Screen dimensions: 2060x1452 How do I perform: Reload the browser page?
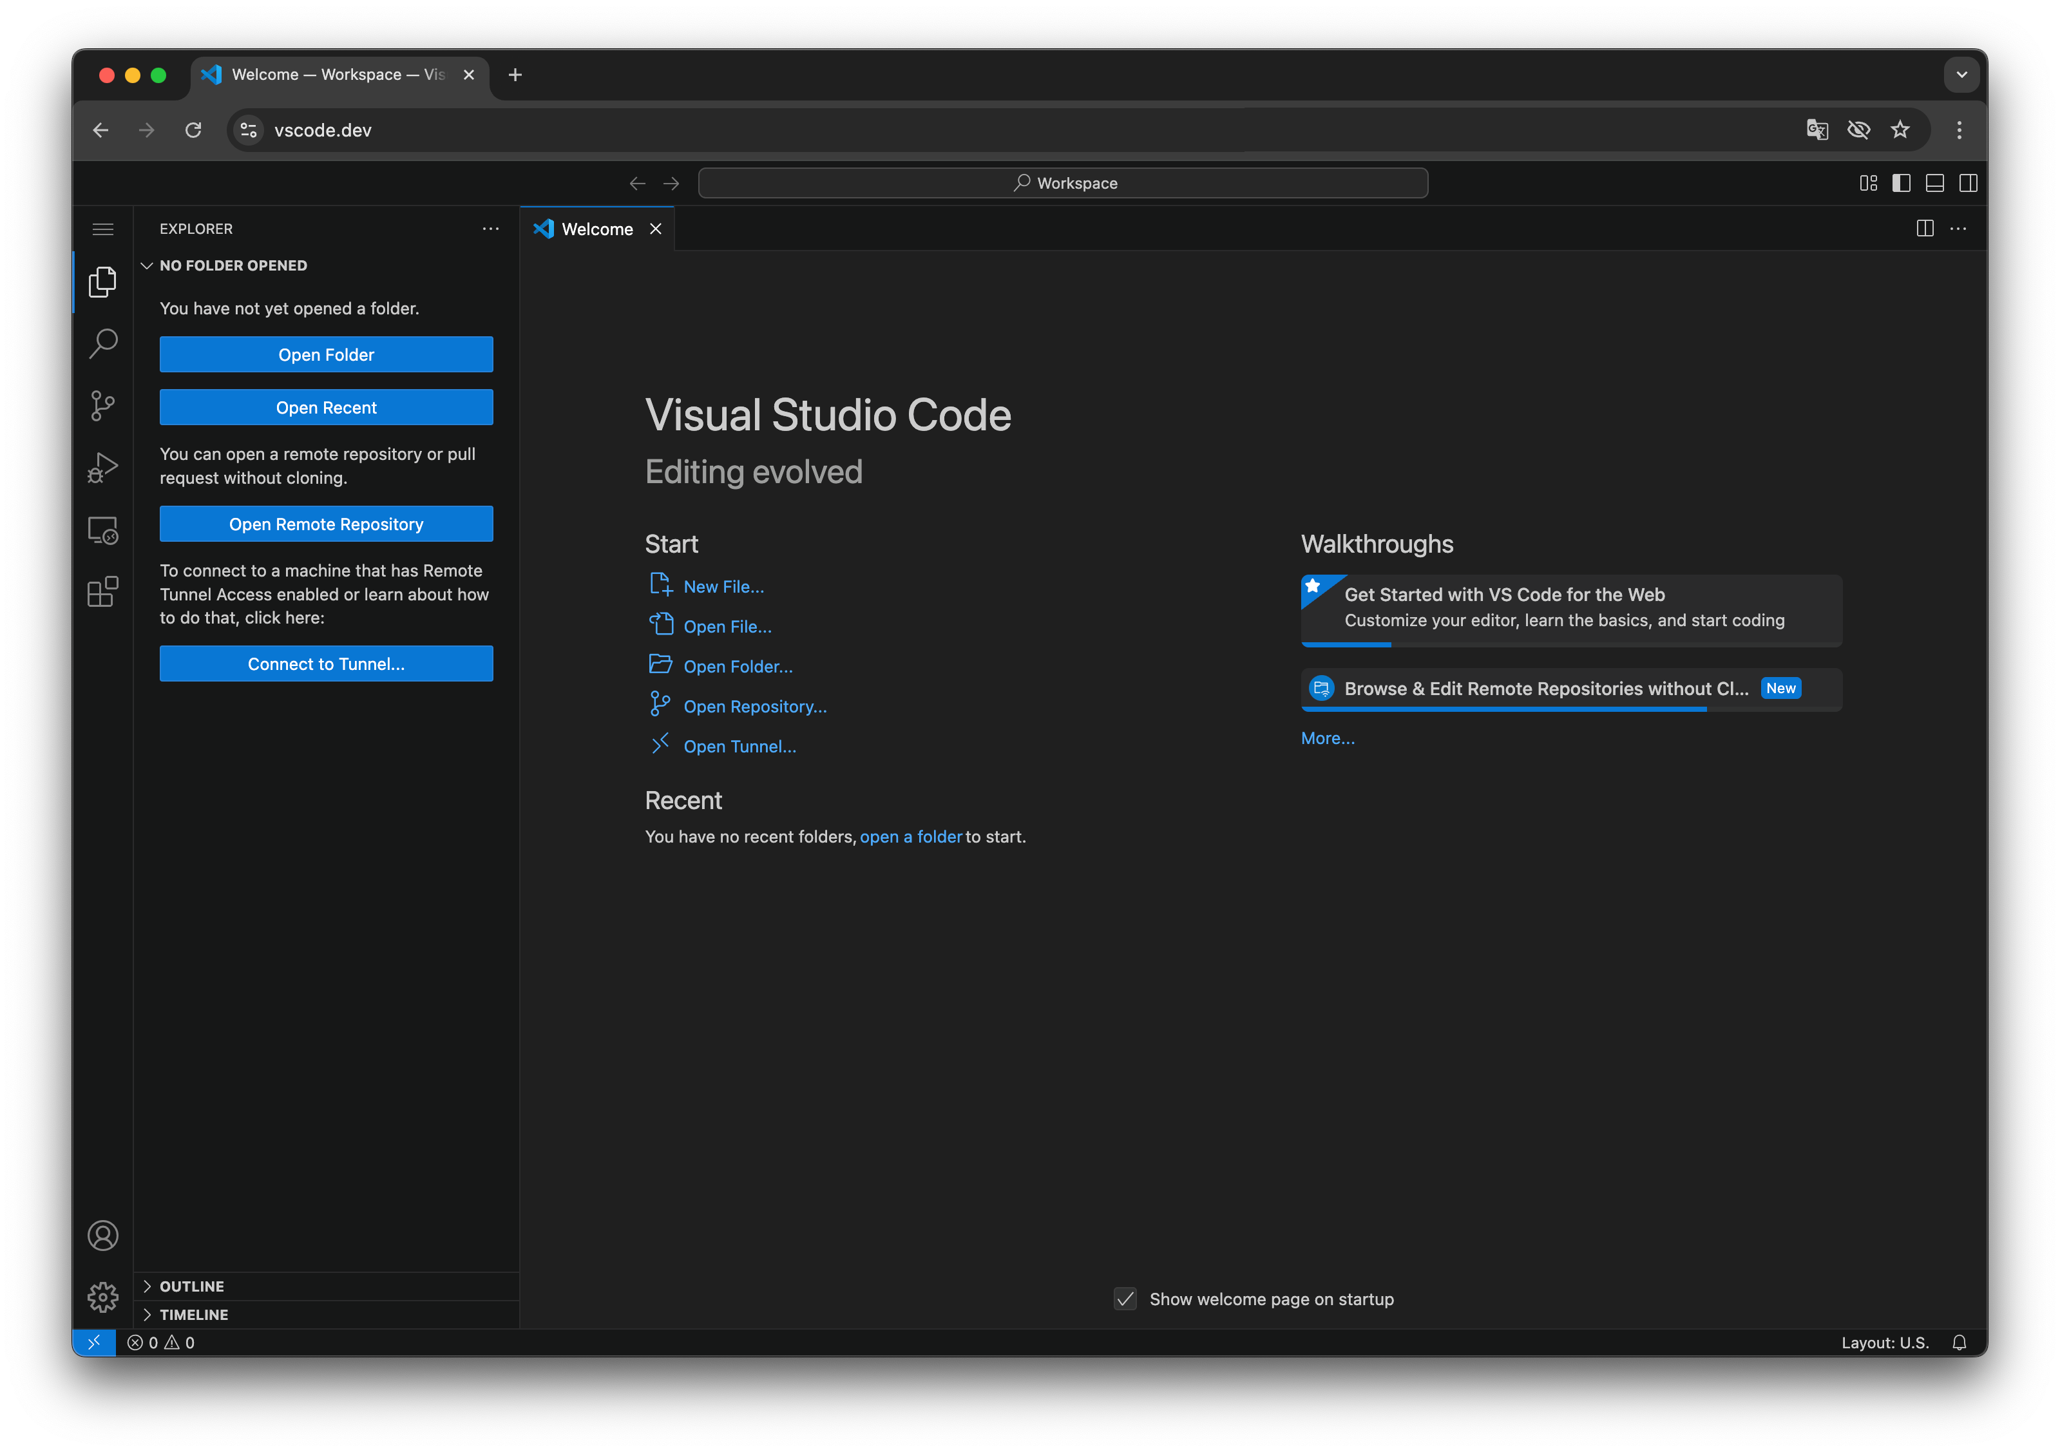point(193,130)
